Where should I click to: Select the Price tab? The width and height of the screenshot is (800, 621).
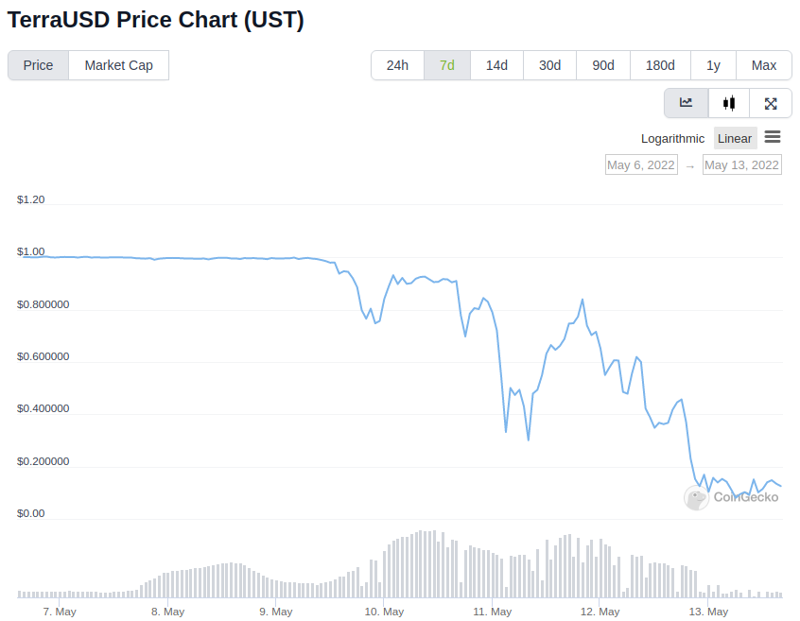tap(38, 65)
